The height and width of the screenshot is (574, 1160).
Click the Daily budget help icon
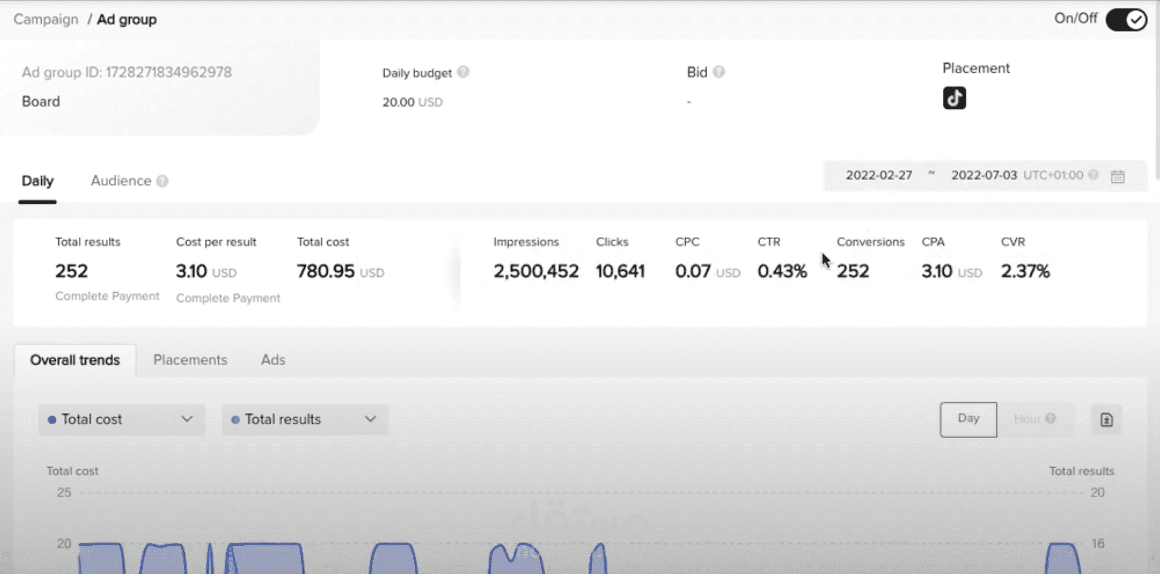click(463, 72)
